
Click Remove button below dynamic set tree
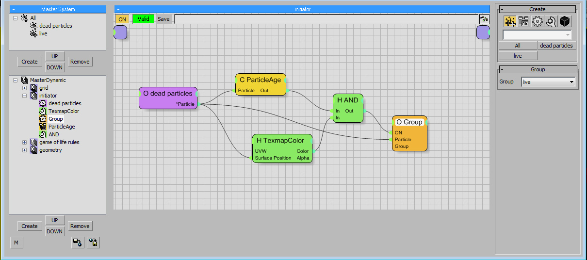point(80,226)
